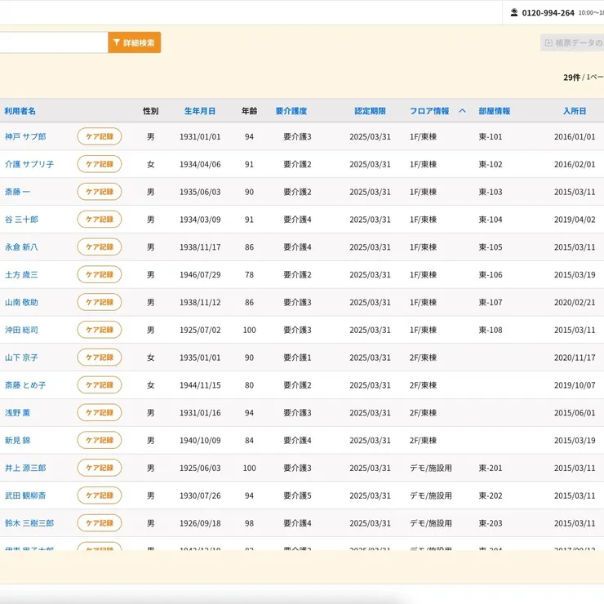Screen dimensions: 604x604
Task: Open ケア記録 for 斎藤 とめ子
Action: click(100, 384)
